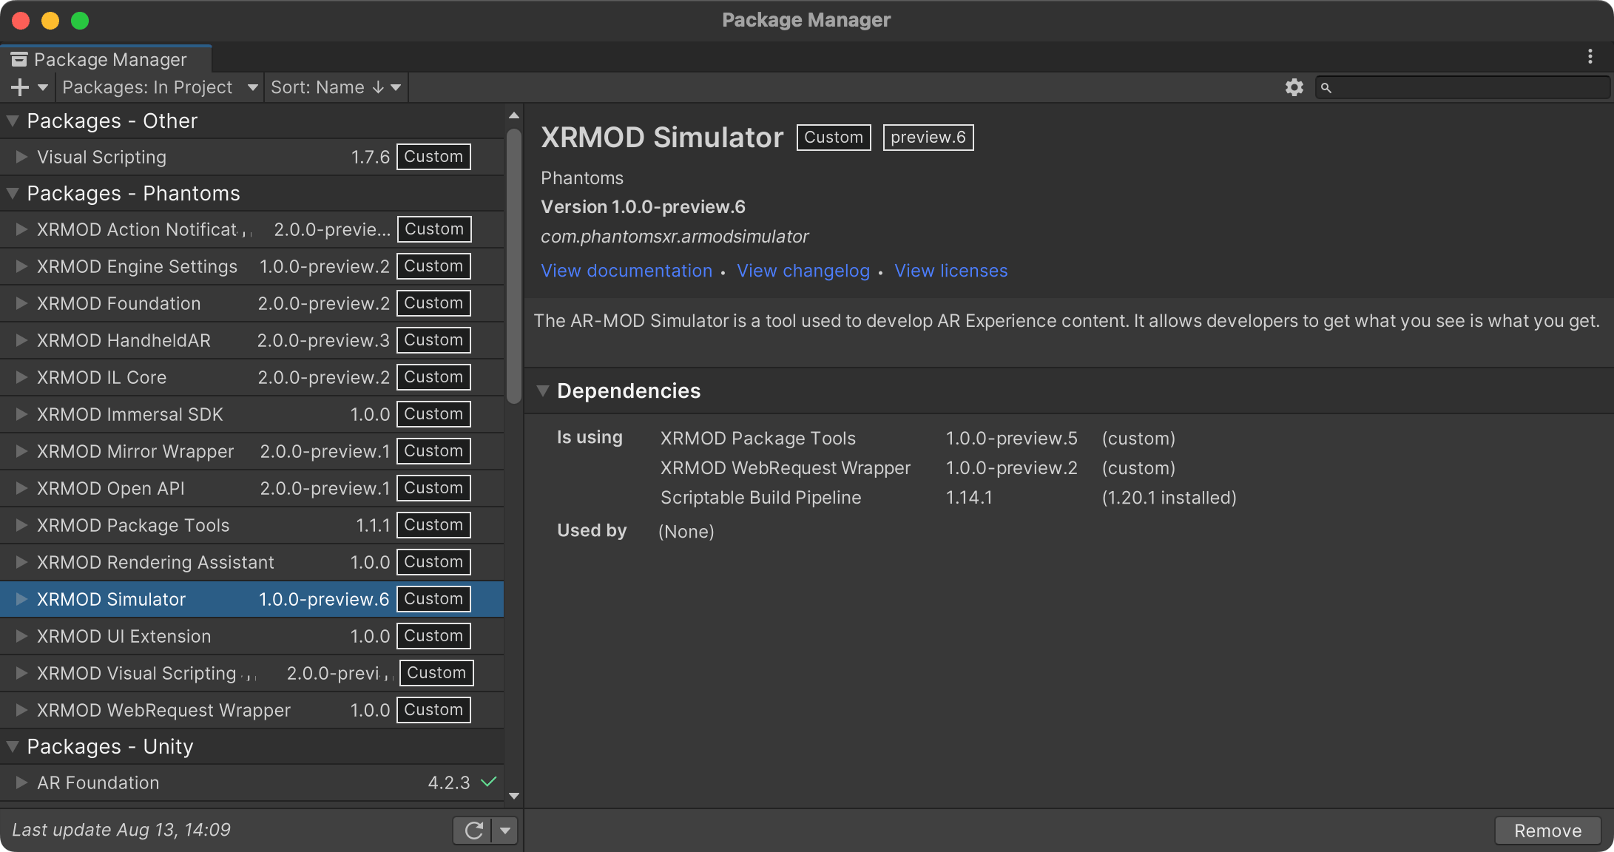The width and height of the screenshot is (1614, 852).
Task: Open the Sort: Name dropdown
Action: point(336,87)
